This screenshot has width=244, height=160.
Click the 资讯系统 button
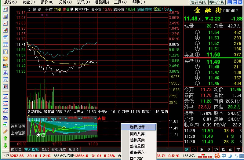coord(198,2)
